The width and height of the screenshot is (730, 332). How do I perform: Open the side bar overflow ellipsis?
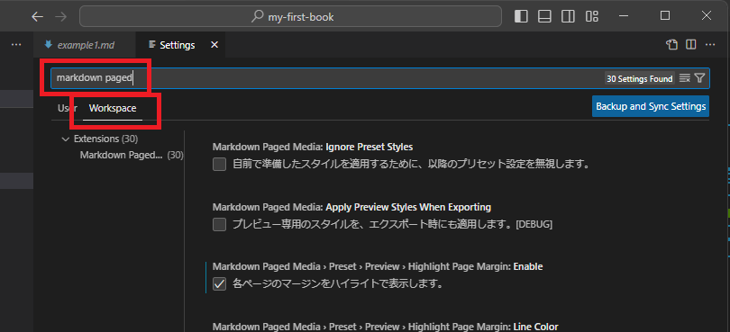click(16, 45)
